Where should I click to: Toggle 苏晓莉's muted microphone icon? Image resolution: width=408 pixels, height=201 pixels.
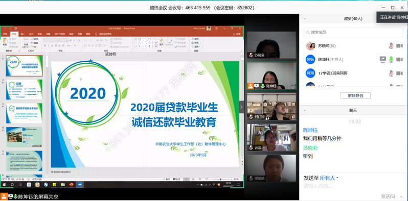pos(391,46)
